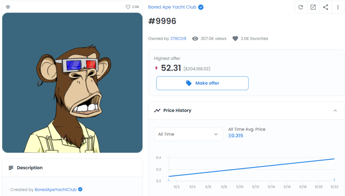Open the Bored Ape Yacht Club collection link
Screen dimensions: 345x196
coord(172,7)
